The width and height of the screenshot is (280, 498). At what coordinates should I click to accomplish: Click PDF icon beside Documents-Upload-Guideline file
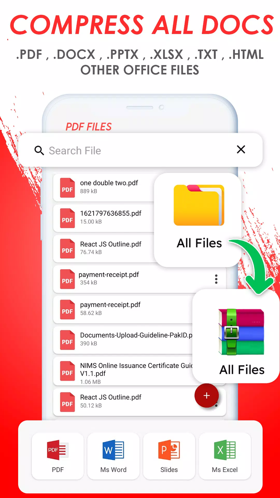[x=67, y=340]
